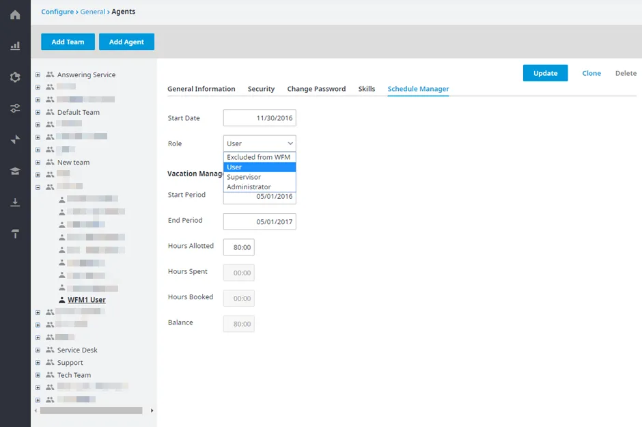This screenshot has width=642, height=427.
Task: Go to General in the breadcrumb
Action: [x=92, y=12]
